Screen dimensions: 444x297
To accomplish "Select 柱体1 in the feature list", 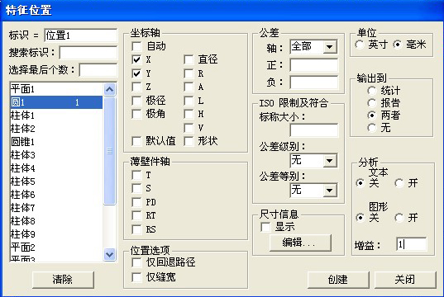I will coord(56,115).
